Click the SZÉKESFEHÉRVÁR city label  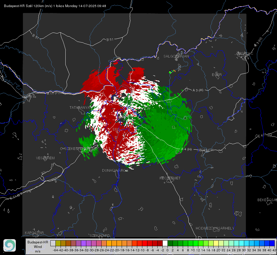point(81,149)
